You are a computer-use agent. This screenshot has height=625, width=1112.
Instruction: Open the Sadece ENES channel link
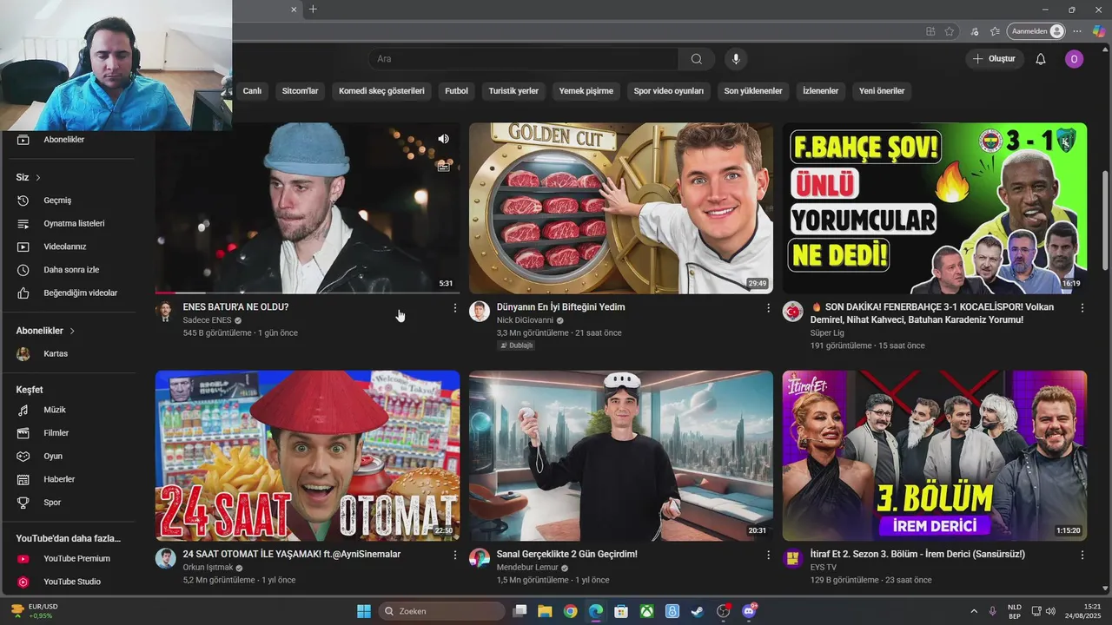pos(207,320)
